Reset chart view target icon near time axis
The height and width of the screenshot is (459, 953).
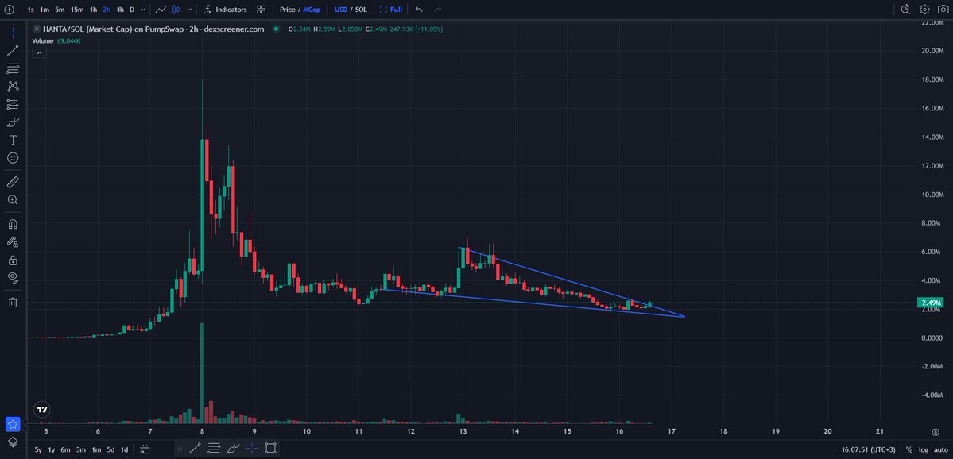[936, 432]
